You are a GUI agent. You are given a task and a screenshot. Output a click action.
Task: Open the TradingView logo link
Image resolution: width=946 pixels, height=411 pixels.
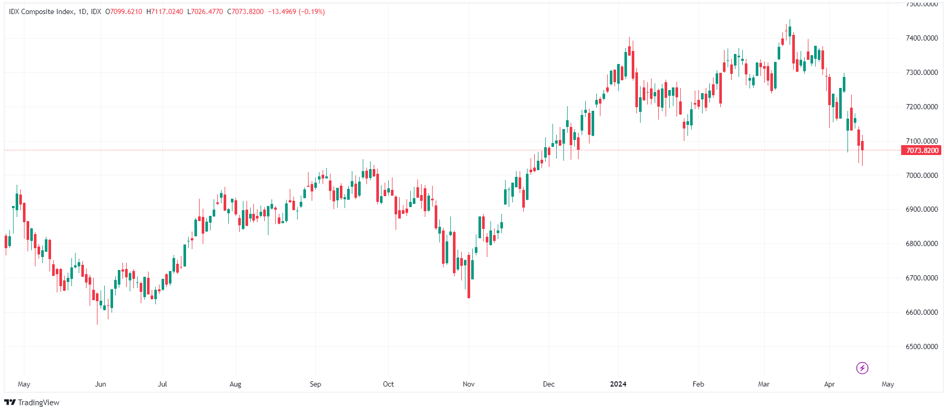tap(32, 402)
